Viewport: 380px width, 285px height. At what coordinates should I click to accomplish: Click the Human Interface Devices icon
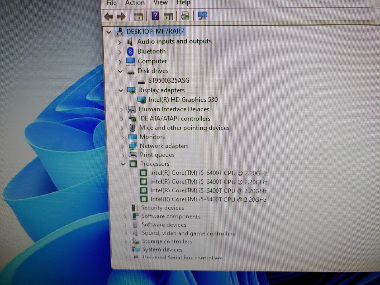coord(132,109)
